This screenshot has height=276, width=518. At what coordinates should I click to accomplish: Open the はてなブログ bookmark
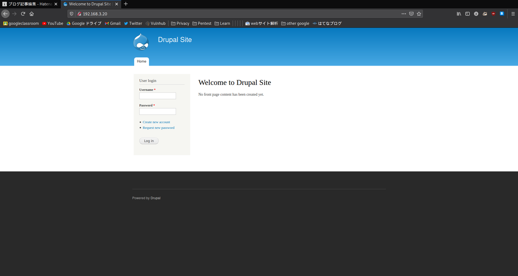(327, 23)
